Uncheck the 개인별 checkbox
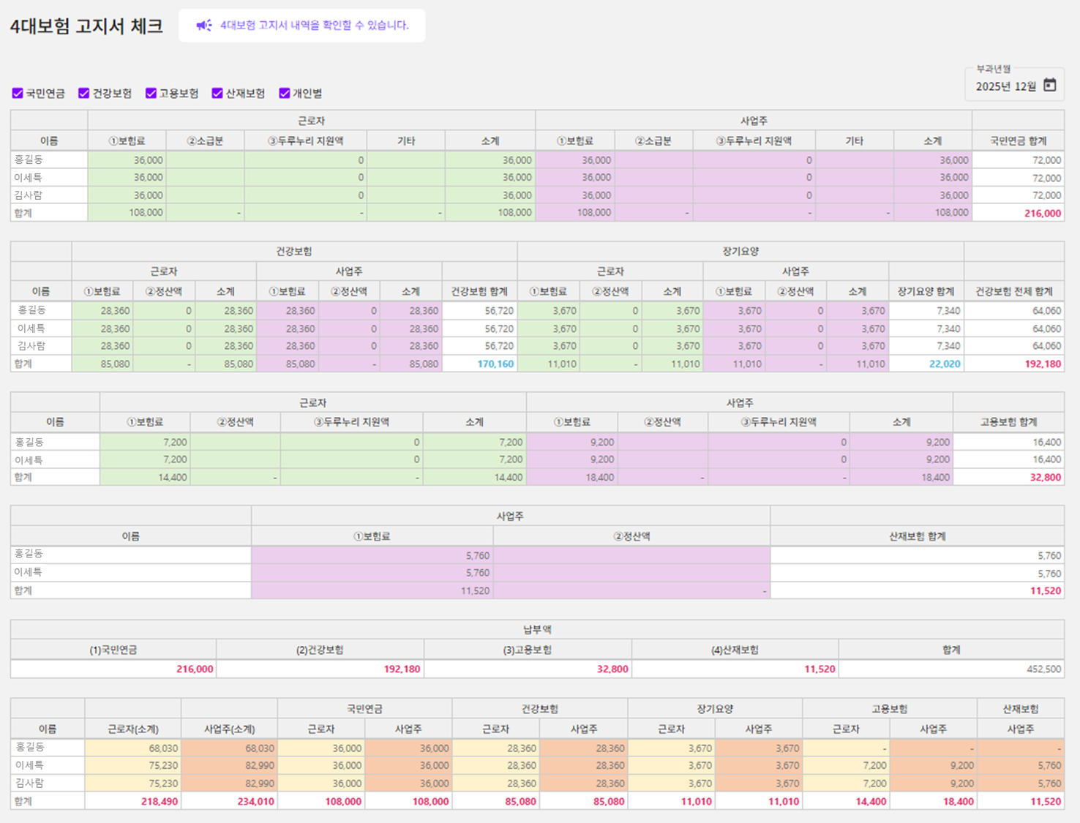The height and width of the screenshot is (823, 1080). click(x=285, y=93)
